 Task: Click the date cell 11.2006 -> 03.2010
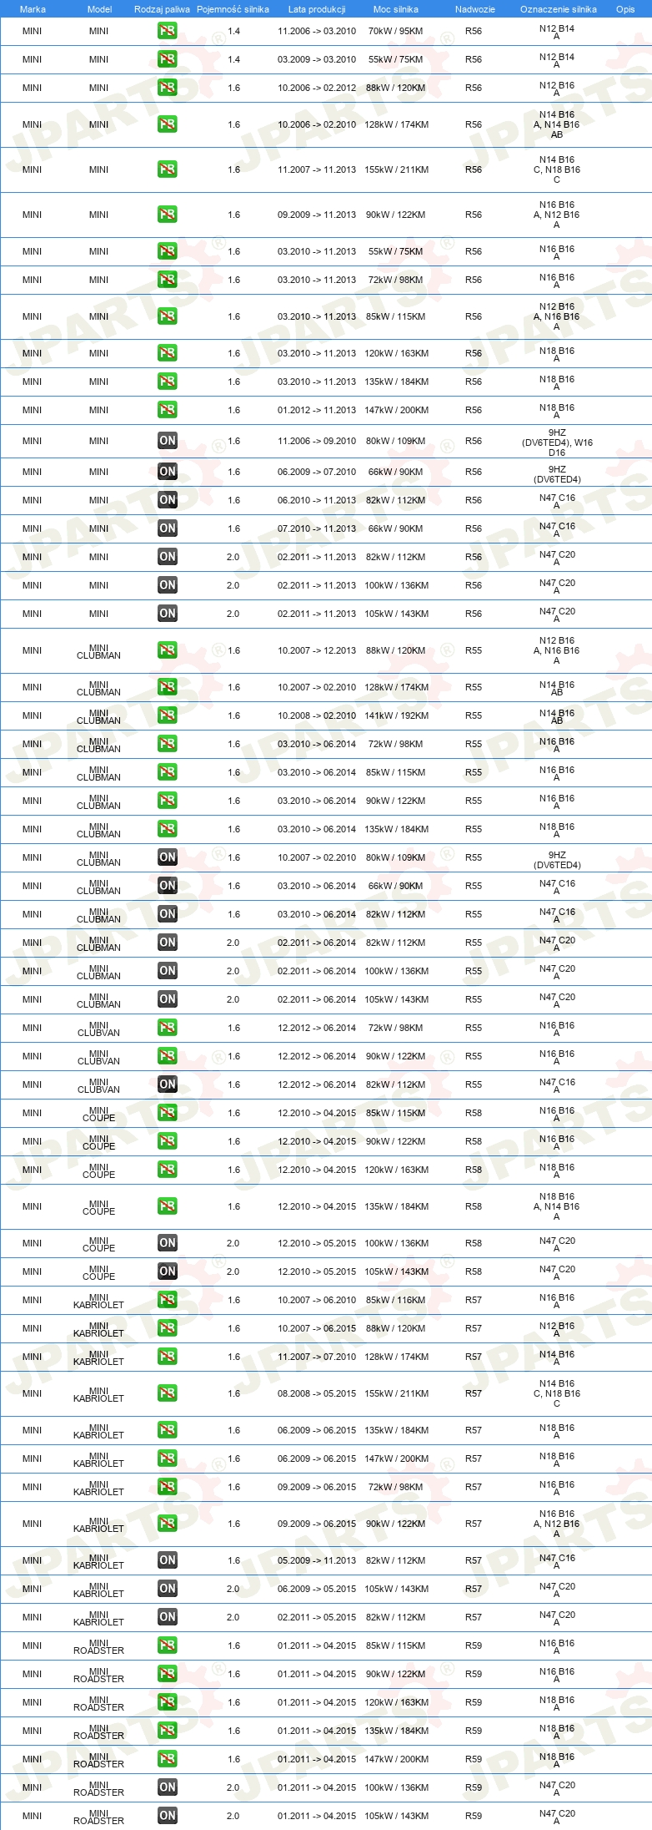317,31
